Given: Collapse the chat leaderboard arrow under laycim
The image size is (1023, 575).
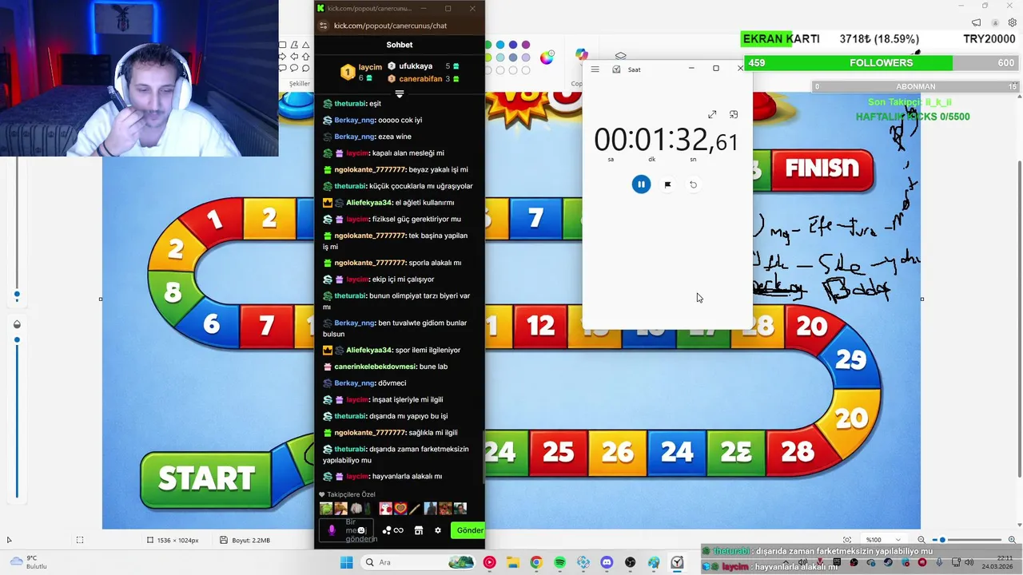Looking at the screenshot, I should pyautogui.click(x=400, y=93).
